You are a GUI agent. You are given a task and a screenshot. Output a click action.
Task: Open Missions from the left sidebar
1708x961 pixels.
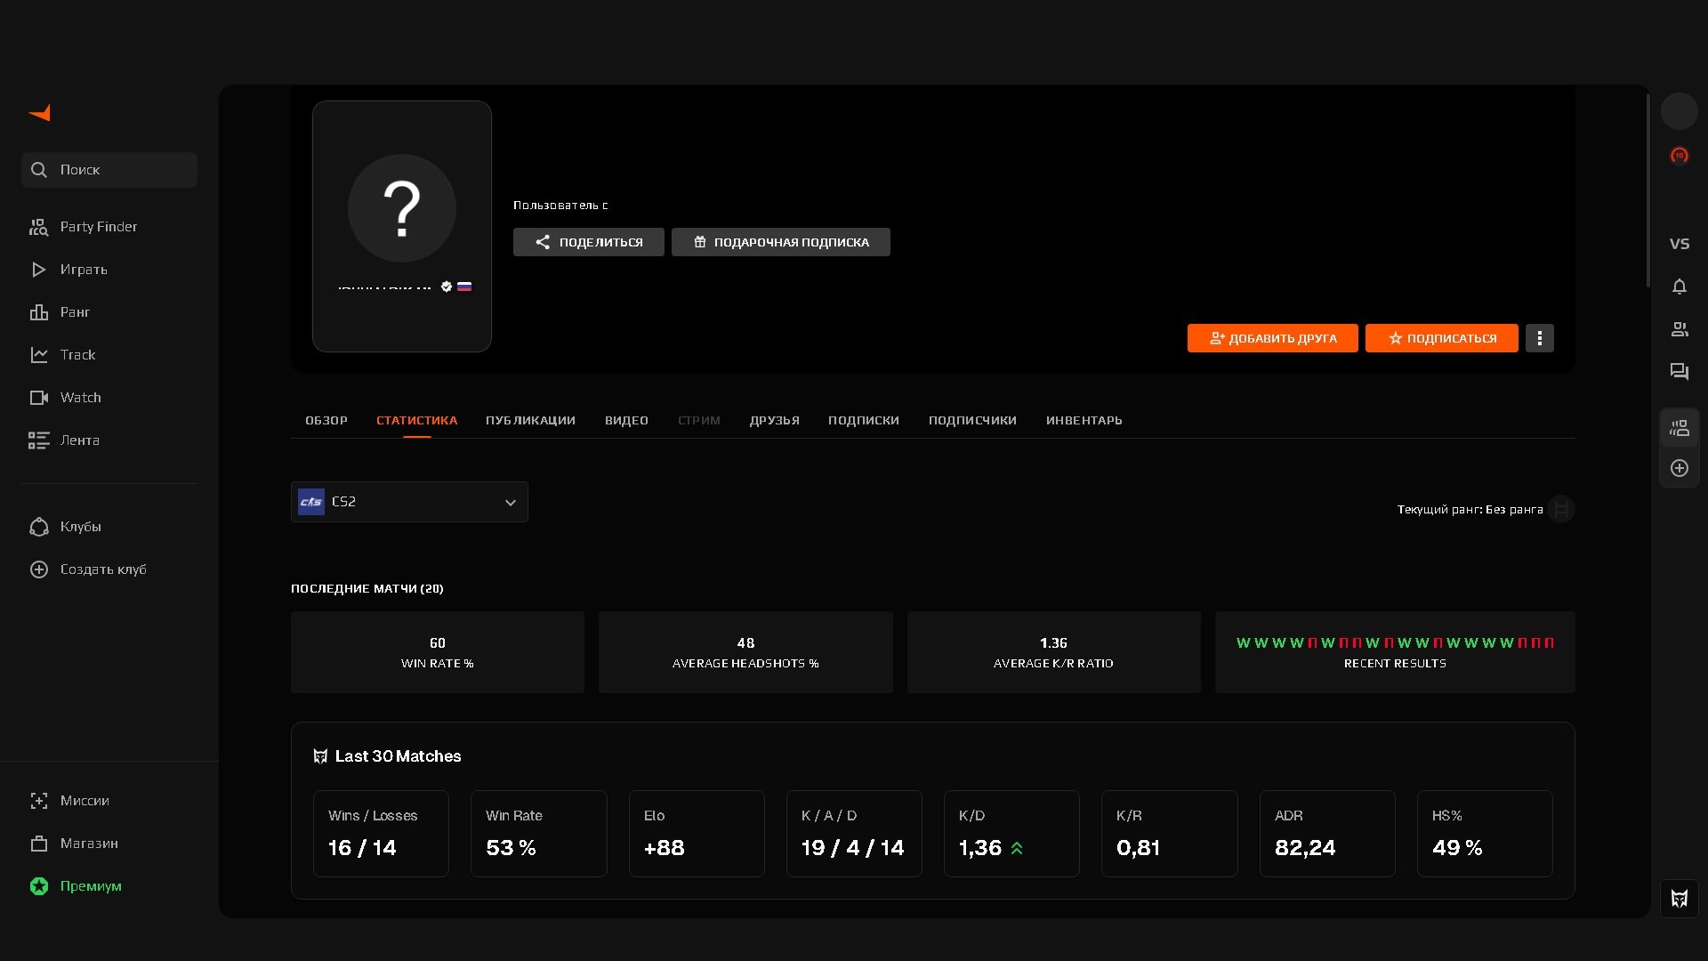coord(85,801)
